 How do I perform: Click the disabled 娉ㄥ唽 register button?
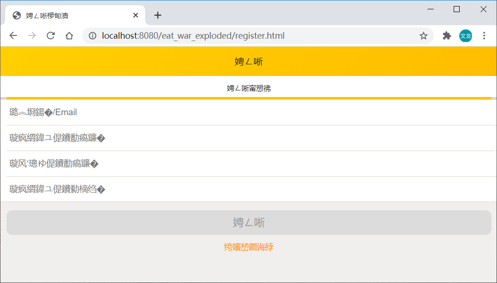248,222
